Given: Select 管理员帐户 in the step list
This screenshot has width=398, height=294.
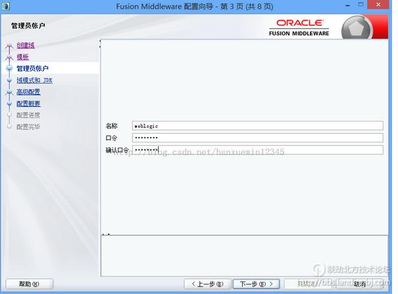Looking at the screenshot, I should tap(32, 68).
